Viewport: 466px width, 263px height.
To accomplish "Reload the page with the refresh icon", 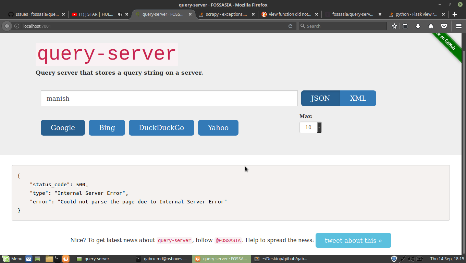I will pos(290,26).
